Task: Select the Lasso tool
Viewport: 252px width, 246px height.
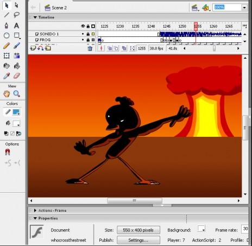Action: pos(17,15)
